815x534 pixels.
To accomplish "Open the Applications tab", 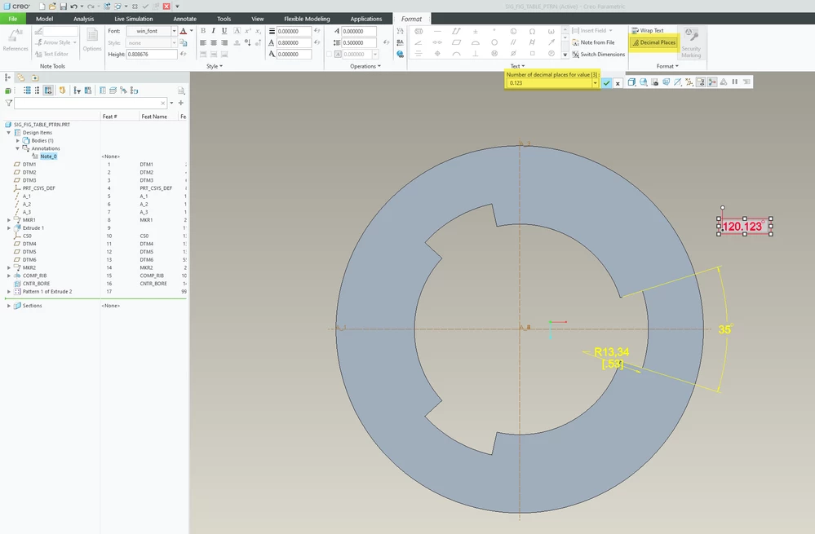I will (x=366, y=19).
